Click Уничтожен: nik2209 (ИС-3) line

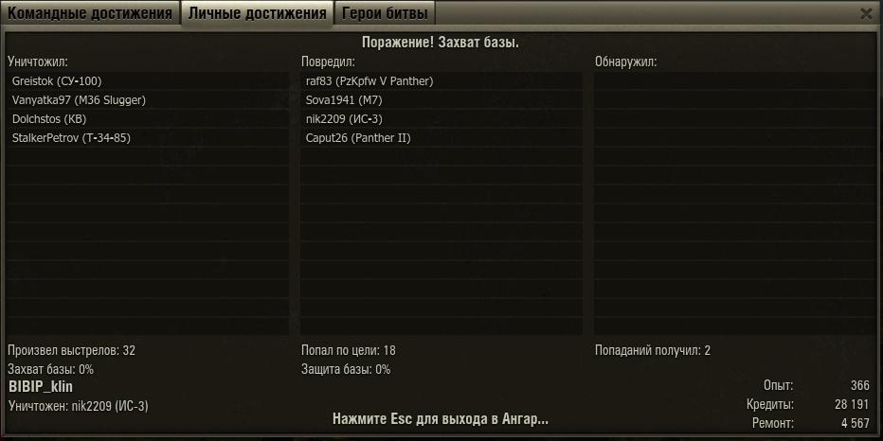(x=79, y=406)
